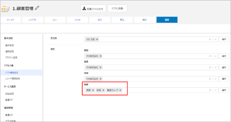The width and height of the screenshot is (231, 122).
Task: Expand the 閲覧 dropdown arrow
Action: (x=215, y=56)
